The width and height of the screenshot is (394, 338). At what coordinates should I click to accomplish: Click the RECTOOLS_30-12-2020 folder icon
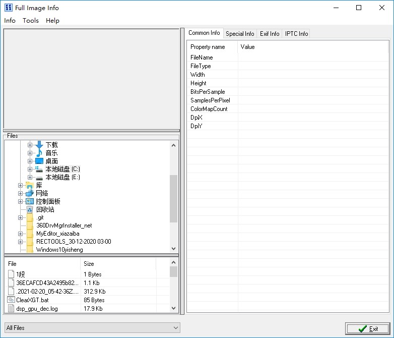pos(30,242)
